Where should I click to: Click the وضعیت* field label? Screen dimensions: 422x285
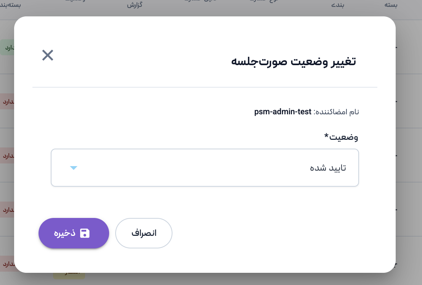point(343,137)
